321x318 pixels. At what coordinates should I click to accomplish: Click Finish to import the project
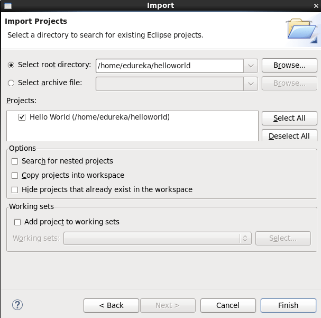(288, 305)
